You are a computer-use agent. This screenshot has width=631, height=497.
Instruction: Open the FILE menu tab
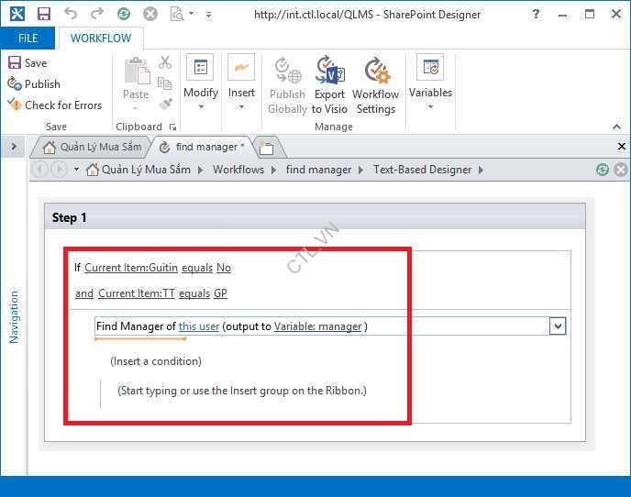coord(28,39)
